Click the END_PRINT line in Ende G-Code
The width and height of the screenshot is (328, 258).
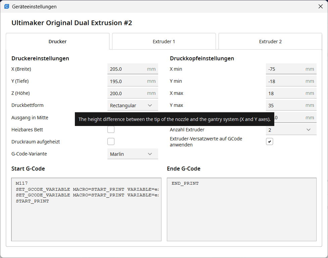pyautogui.click(x=185, y=183)
